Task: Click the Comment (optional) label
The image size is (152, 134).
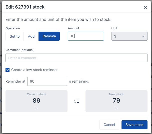Action: point(20,50)
